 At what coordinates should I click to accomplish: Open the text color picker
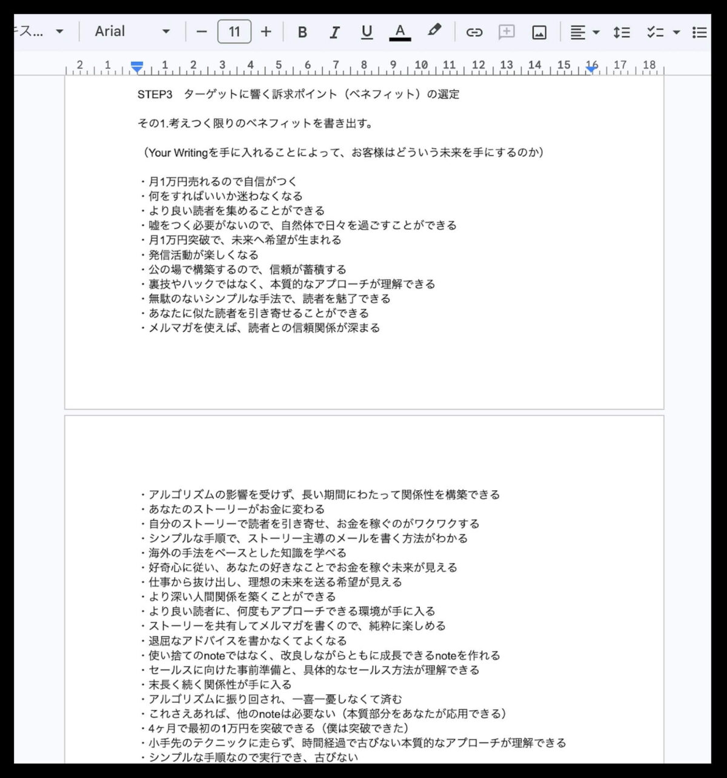[400, 32]
